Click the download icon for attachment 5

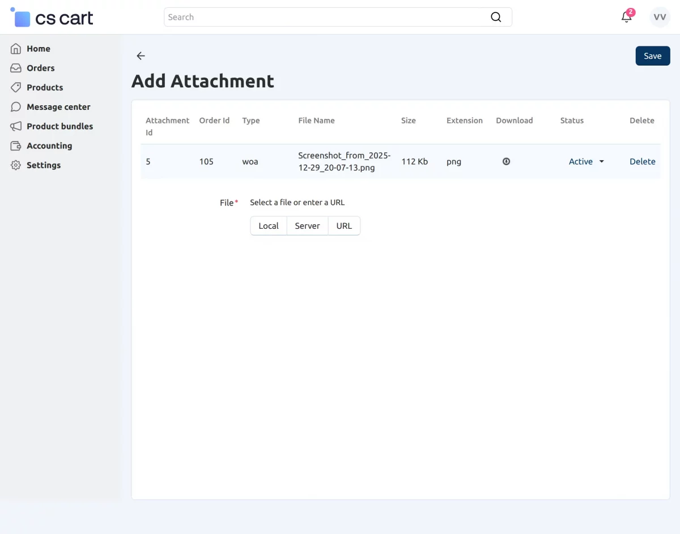coord(506,161)
